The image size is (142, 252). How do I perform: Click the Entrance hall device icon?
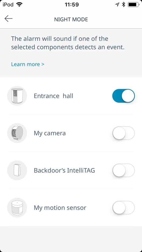pos(17,96)
